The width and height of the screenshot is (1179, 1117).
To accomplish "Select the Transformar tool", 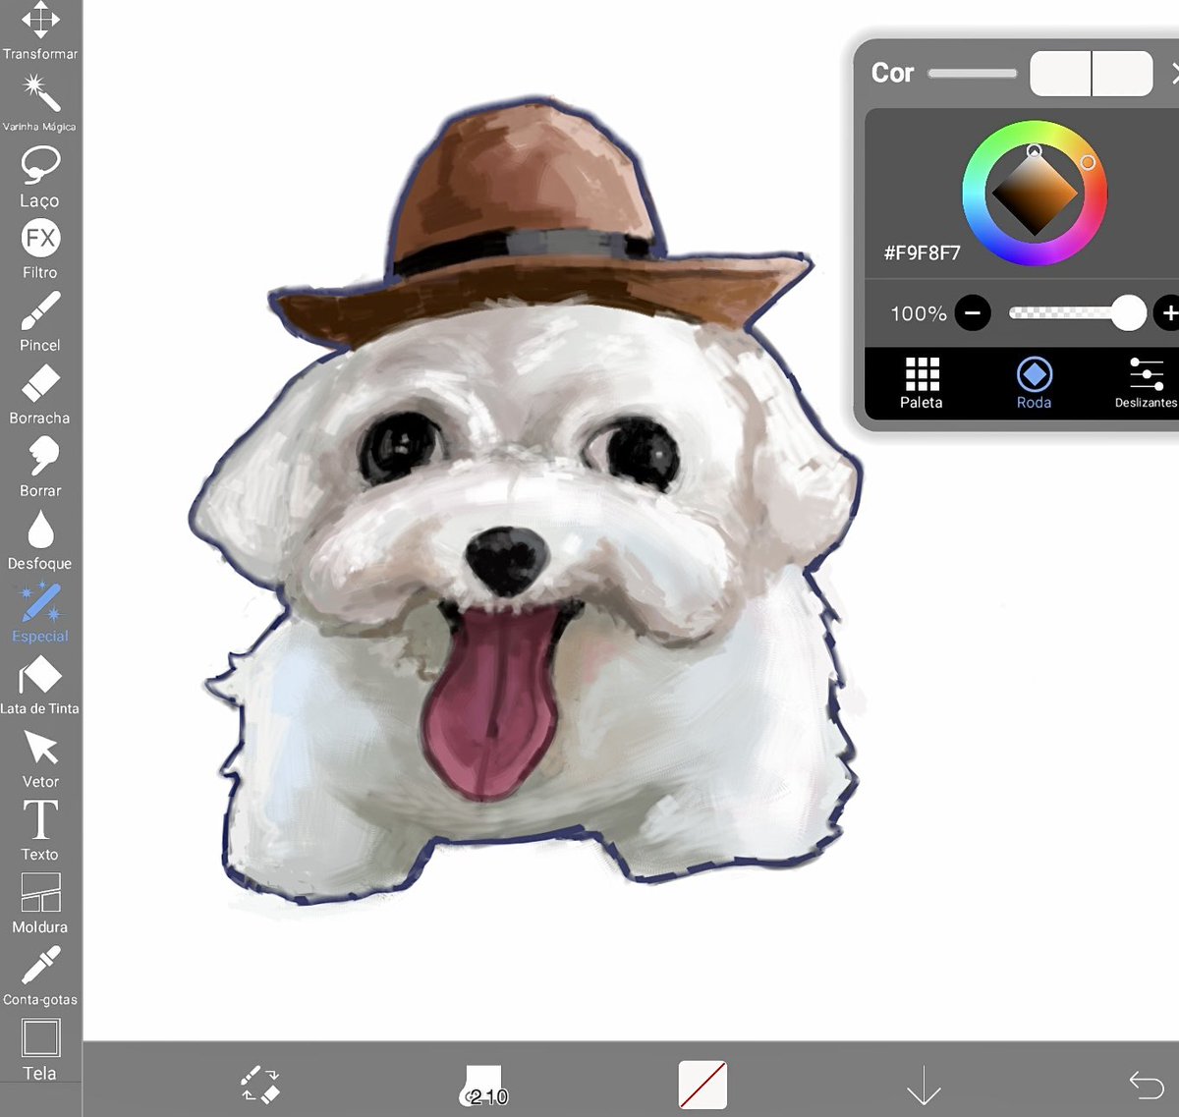I will pos(40,29).
